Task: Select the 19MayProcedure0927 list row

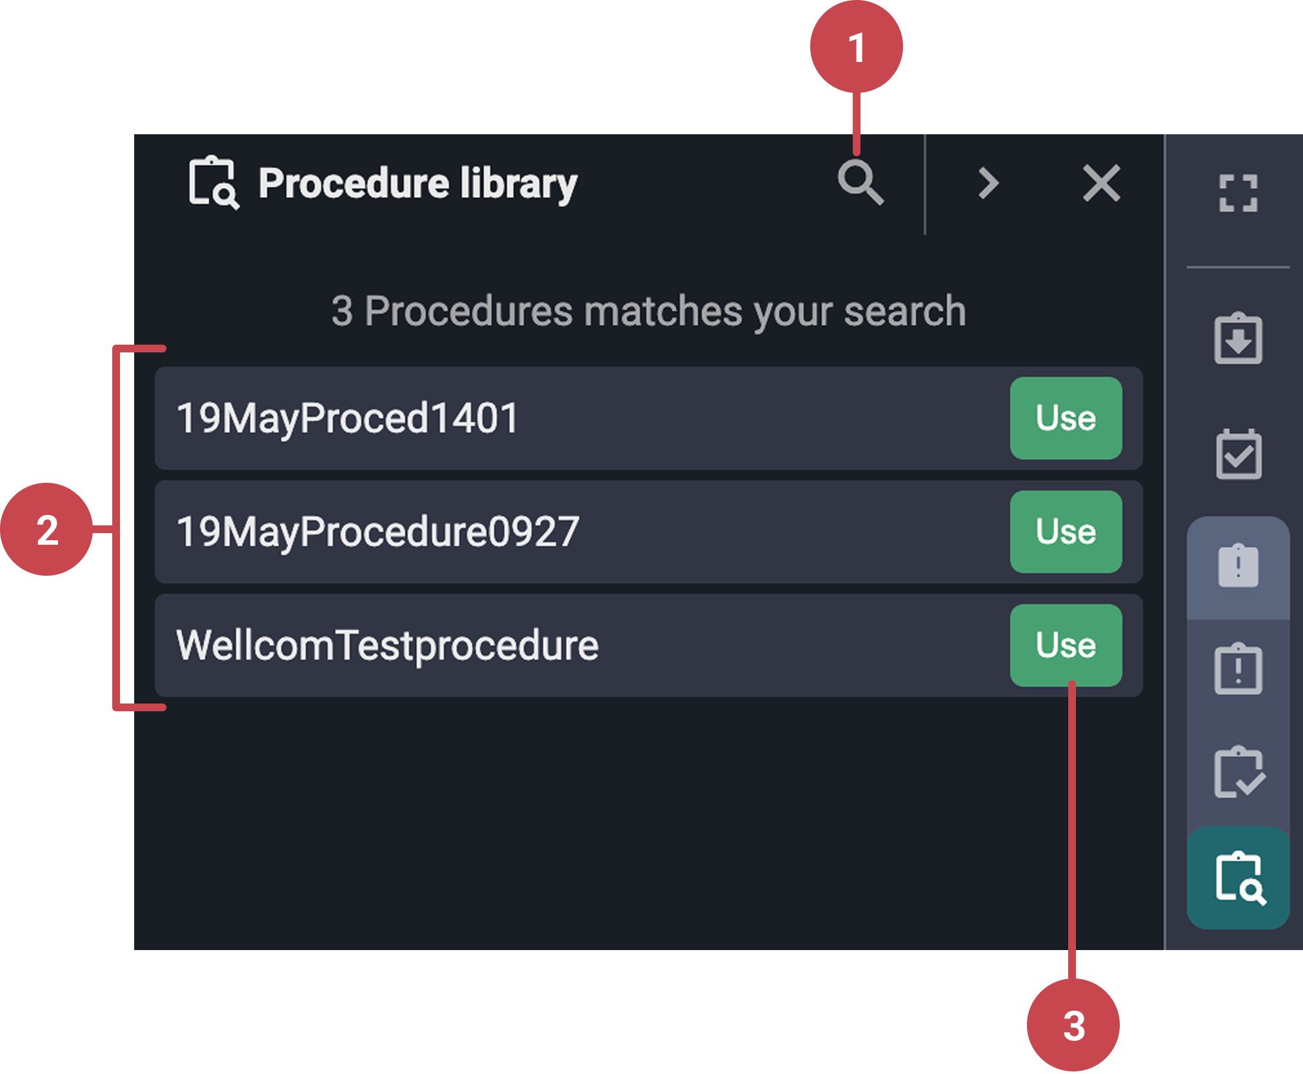Action: [516, 531]
